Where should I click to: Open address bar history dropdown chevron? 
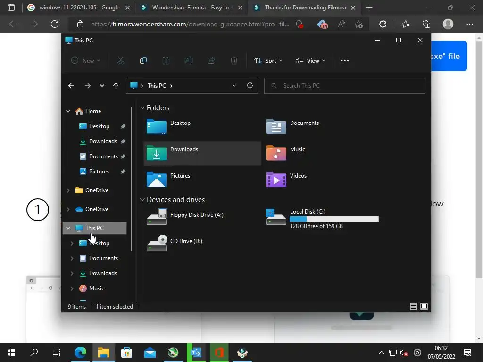point(234,86)
